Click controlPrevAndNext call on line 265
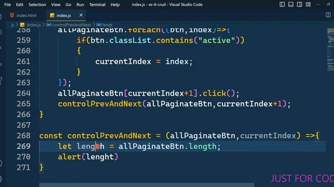 pos(100,104)
